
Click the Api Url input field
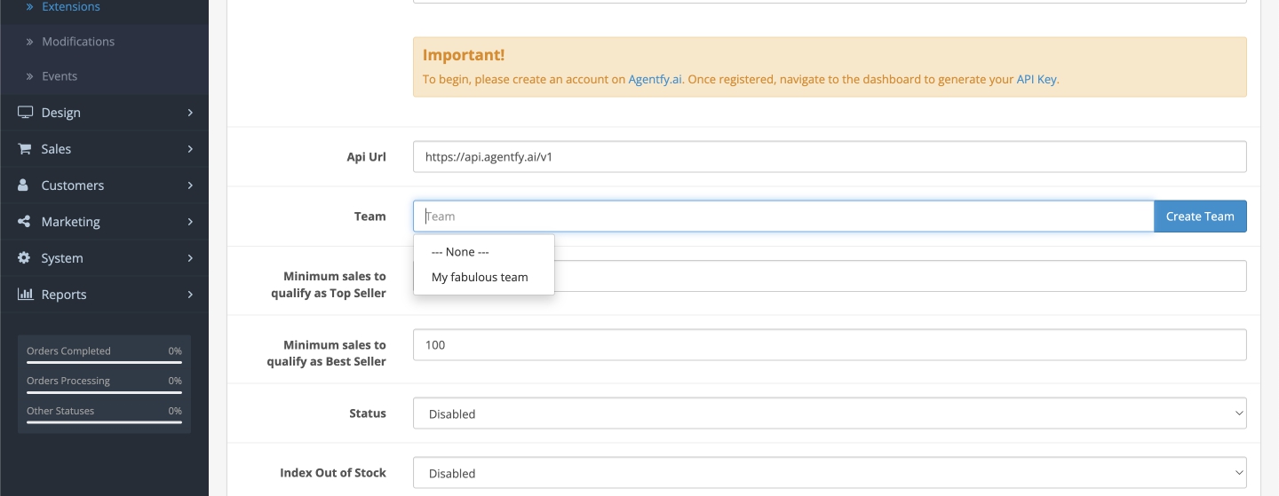829,157
